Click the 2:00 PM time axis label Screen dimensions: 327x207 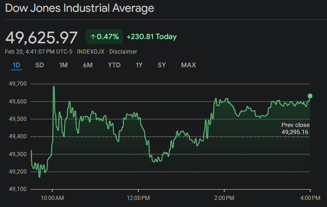click(x=224, y=197)
